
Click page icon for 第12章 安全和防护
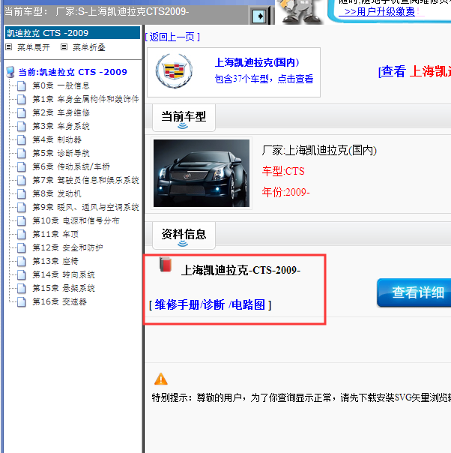22,248
